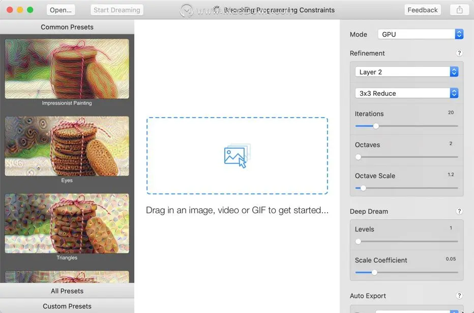474x313 pixels.
Task: Choose the Triangles preset thumbnail
Action: click(x=67, y=223)
